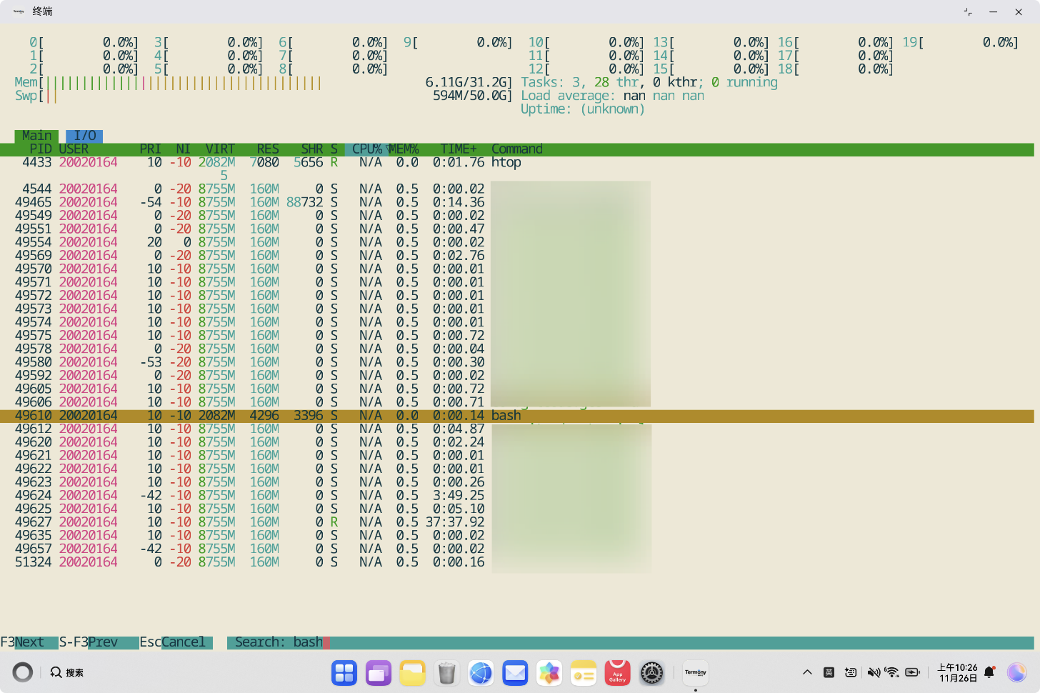
Task: Open the on-screen keyboard tray icon
Action: [851, 672]
